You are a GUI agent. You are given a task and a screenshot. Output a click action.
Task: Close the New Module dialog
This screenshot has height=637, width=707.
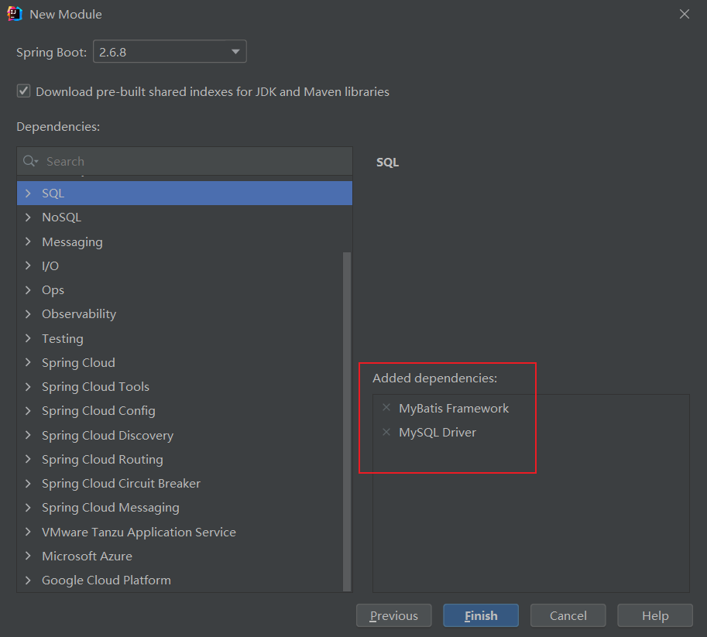[x=684, y=14]
